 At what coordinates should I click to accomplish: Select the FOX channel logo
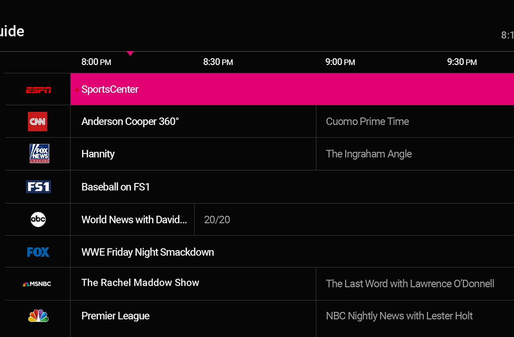coord(38,252)
